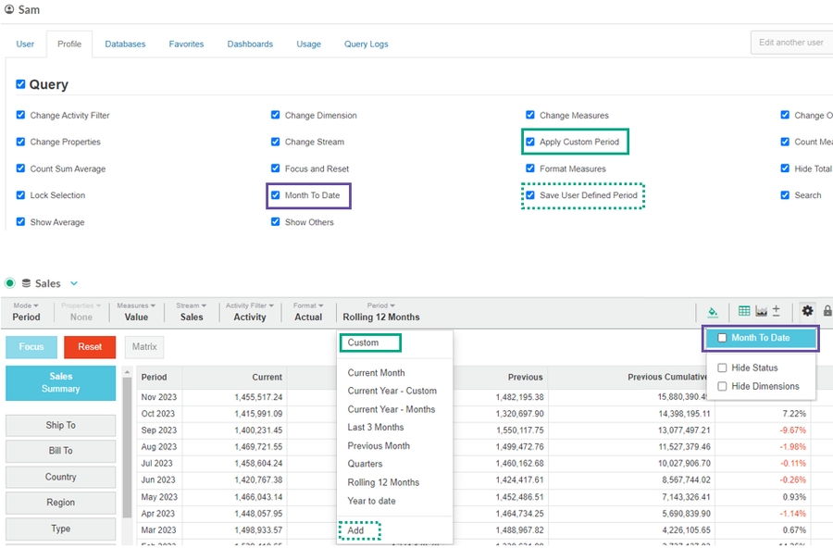Expand the Sales chevron dropdown

[x=74, y=283]
